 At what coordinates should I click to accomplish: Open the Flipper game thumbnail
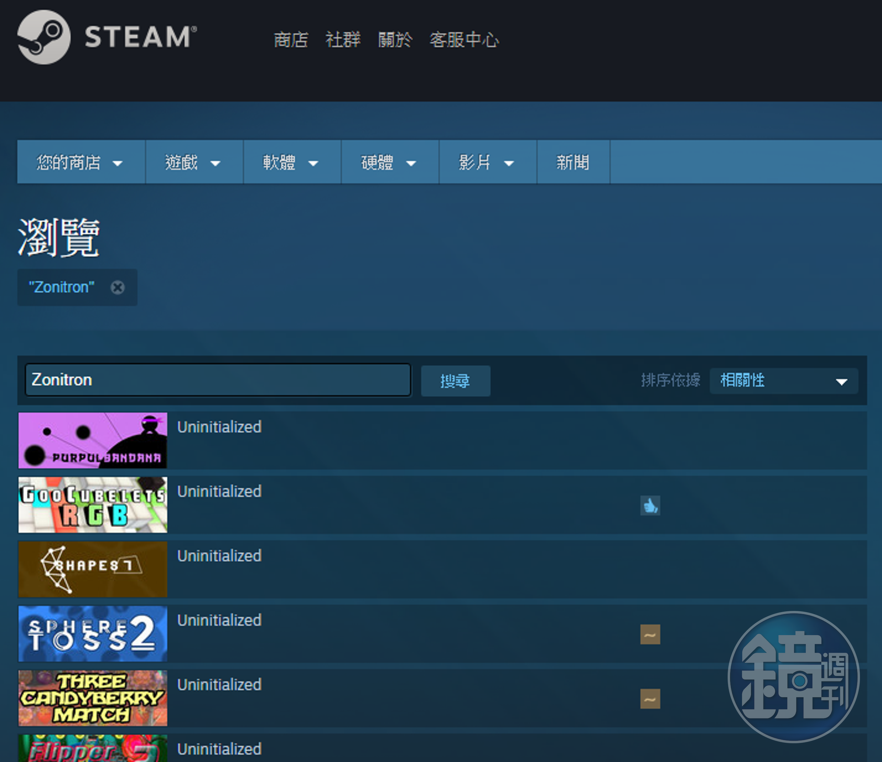point(93,748)
